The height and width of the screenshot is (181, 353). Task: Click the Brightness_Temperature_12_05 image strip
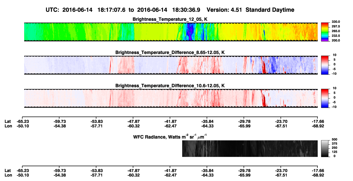171,32
